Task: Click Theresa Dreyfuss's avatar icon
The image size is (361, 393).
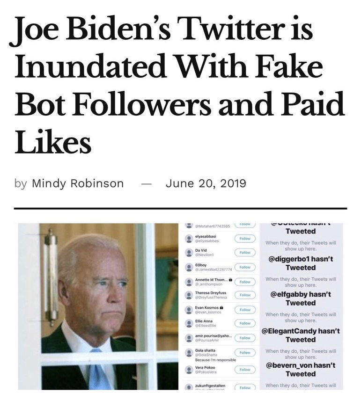Action: tap(189, 295)
